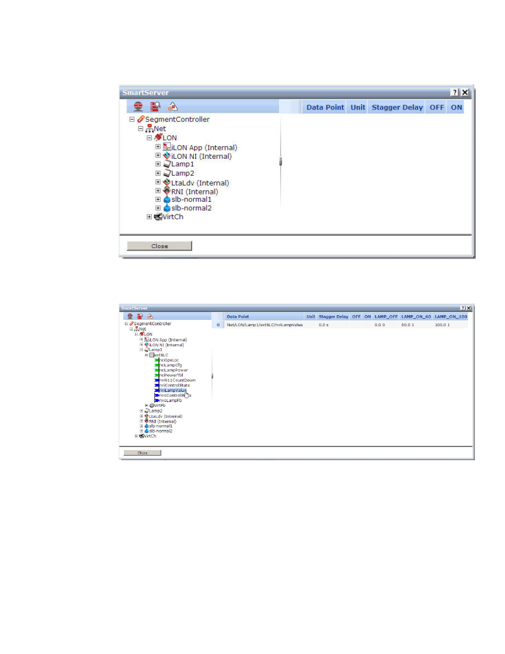Select nciGpsLoc data point in lower dialog
Viewport: 505px width, 654px height.
(169, 360)
